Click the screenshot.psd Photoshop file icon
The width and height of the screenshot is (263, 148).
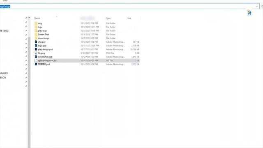[x=36, y=57]
